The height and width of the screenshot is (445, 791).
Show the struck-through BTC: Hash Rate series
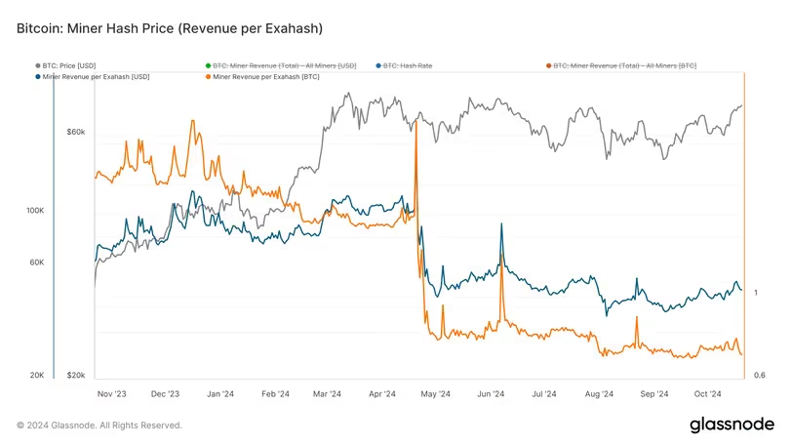click(405, 65)
